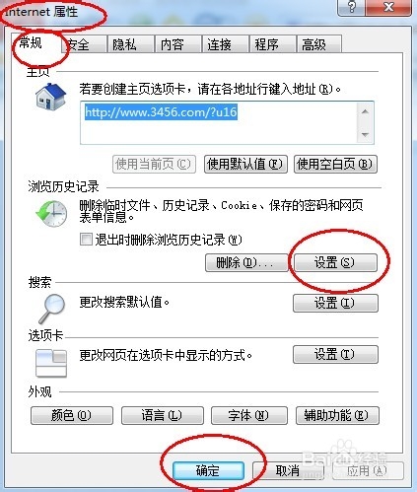417x492 pixels.
Task: Click the blue house home page icon
Action: point(50,97)
